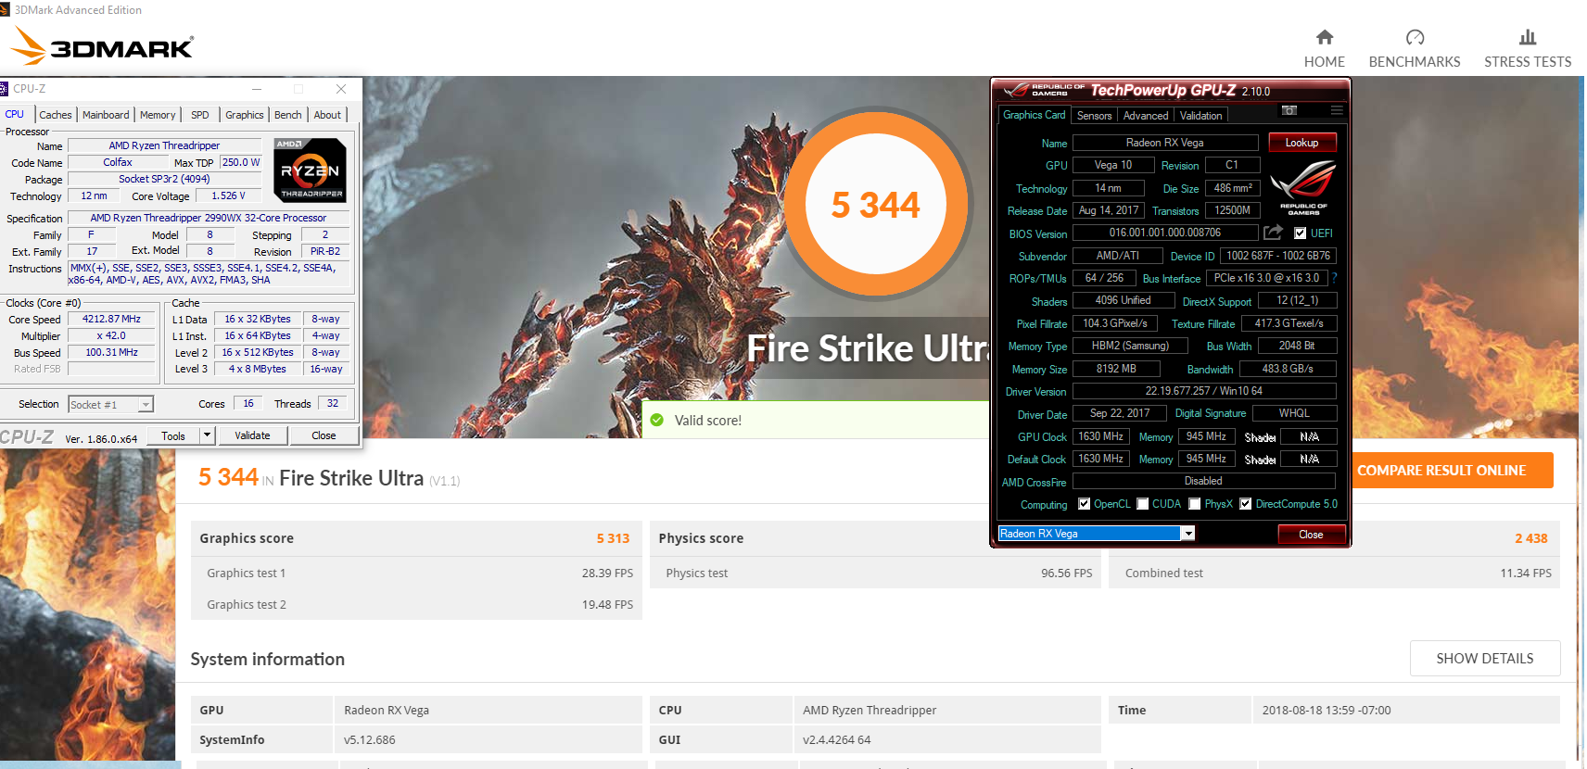This screenshot has width=1587, height=769.
Task: Switch to the Mainboard tab in CPU-Z
Action: tap(106, 115)
